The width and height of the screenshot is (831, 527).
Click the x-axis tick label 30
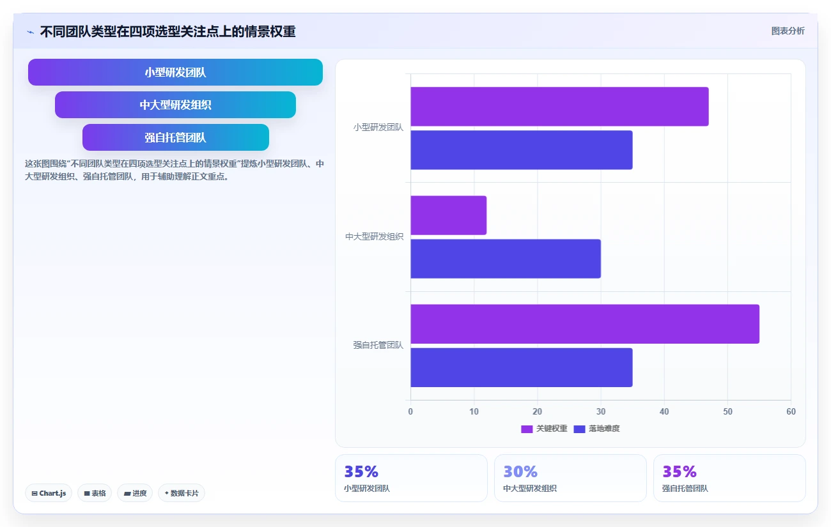(x=601, y=411)
